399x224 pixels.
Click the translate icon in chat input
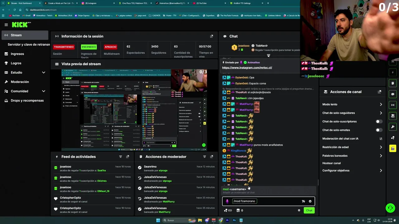(x=303, y=201)
